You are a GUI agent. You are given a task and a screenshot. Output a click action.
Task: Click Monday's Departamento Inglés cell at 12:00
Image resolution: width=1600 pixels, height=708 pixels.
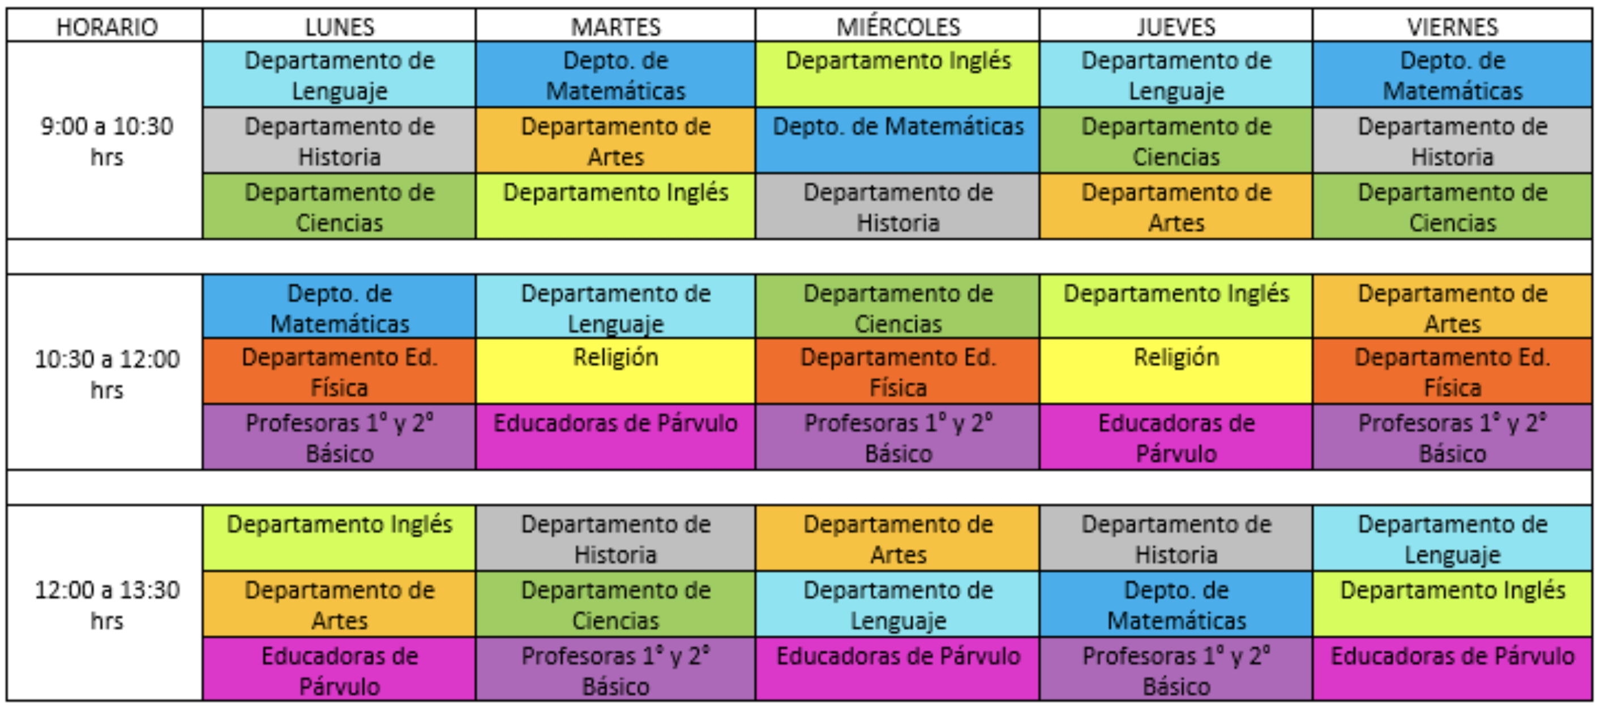[x=339, y=538]
